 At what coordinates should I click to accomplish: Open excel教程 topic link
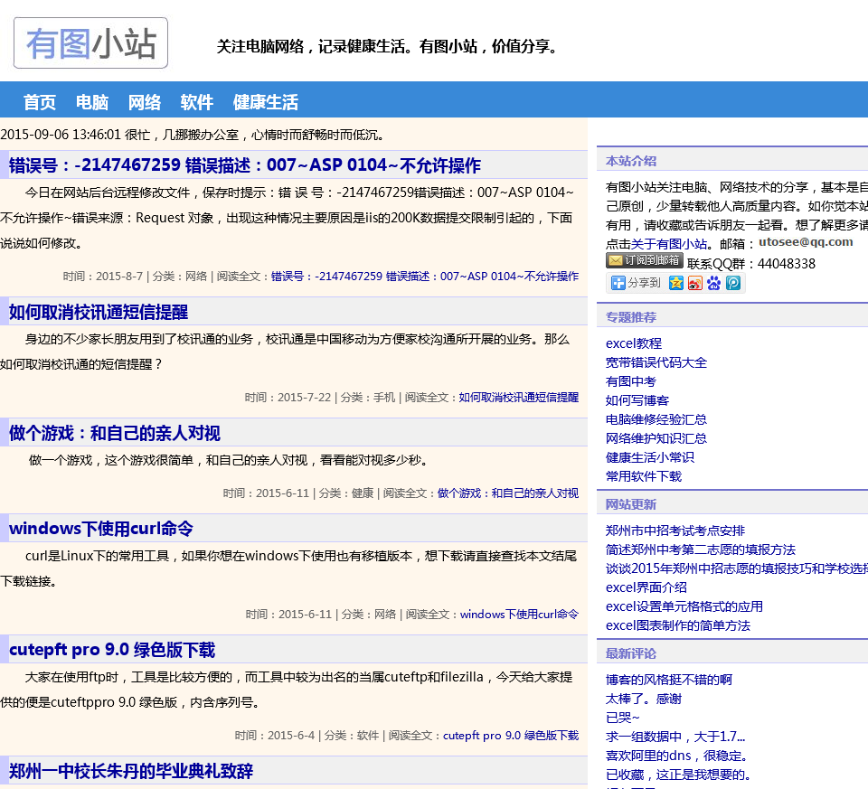point(634,343)
